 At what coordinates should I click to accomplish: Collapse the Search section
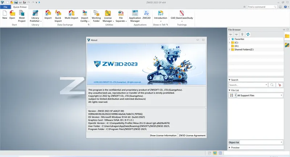click(229, 80)
